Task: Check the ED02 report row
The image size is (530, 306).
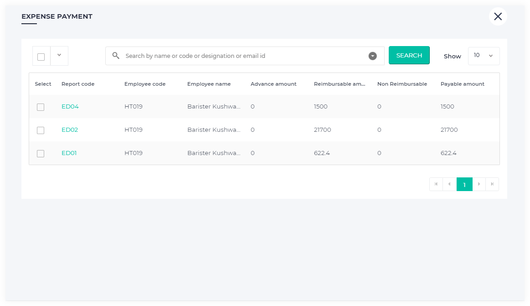Action: click(x=41, y=130)
